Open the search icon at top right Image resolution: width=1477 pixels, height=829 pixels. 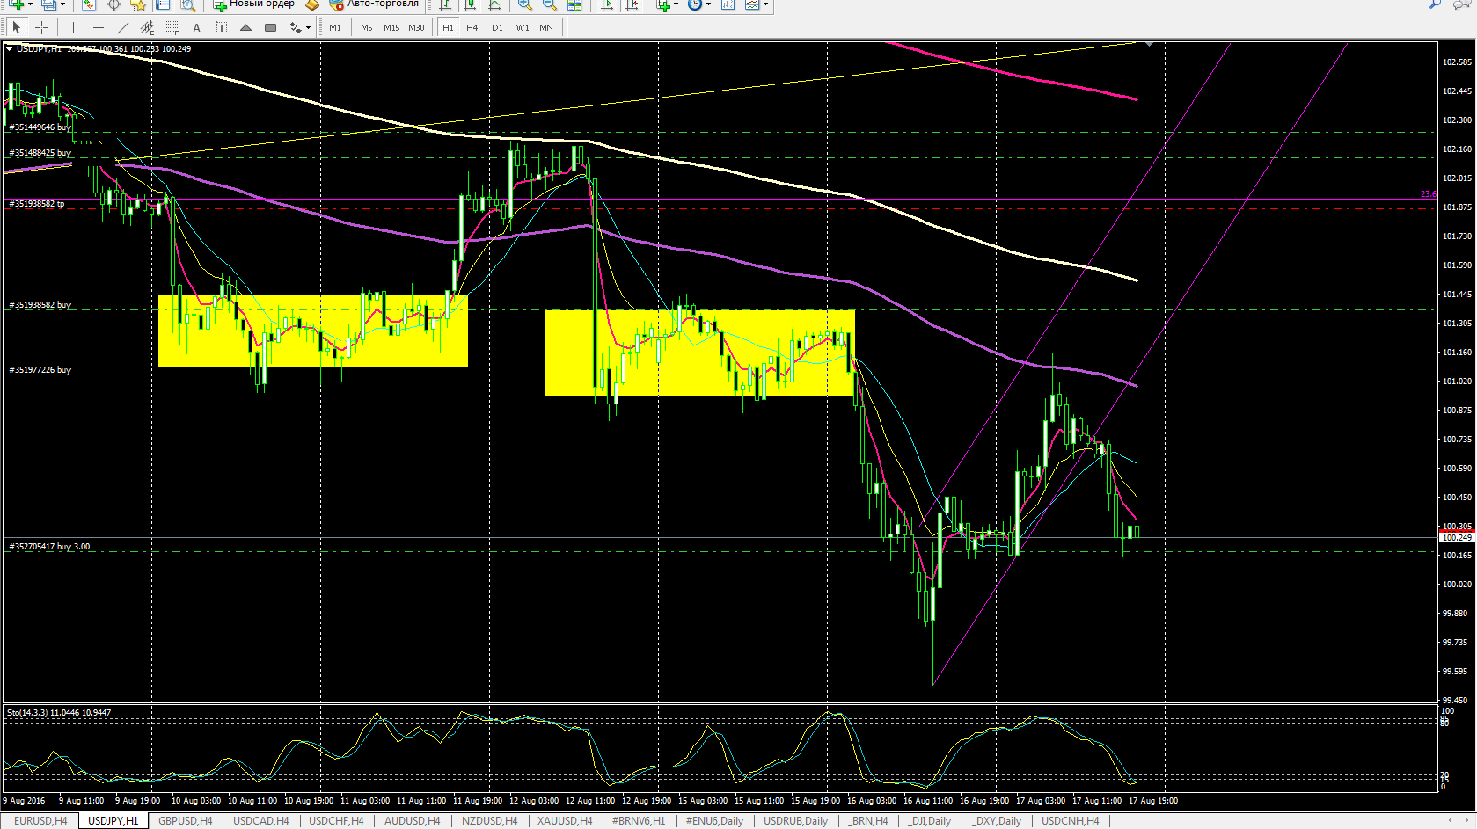pos(1435,4)
